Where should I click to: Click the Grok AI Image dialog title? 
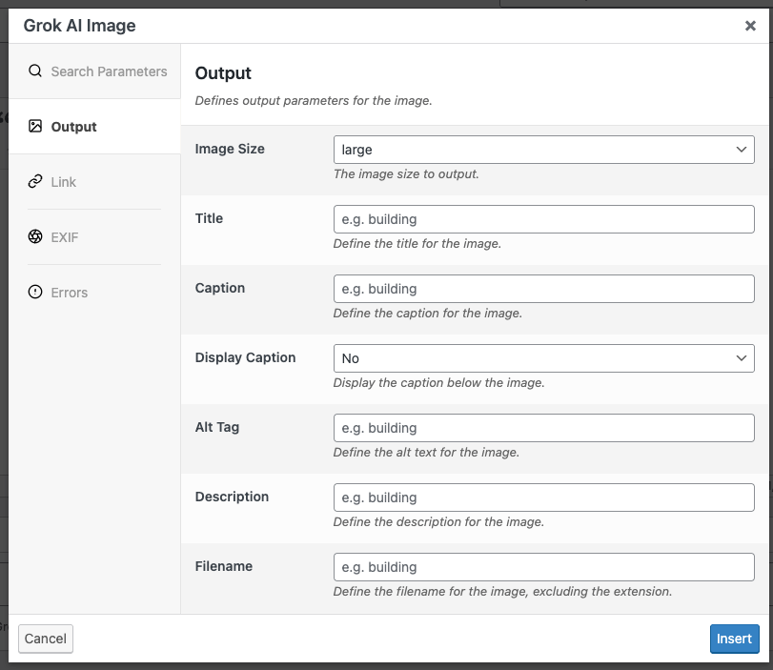pyautogui.click(x=79, y=26)
